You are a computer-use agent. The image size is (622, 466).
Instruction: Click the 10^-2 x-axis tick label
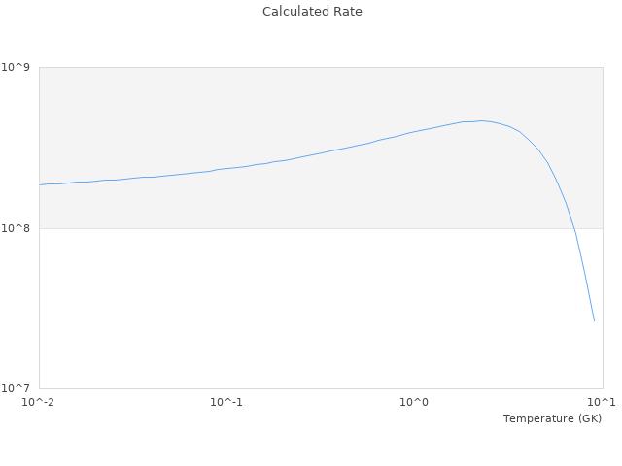pyautogui.click(x=39, y=403)
